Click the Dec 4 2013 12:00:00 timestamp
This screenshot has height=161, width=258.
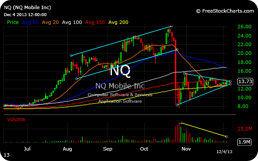pyautogui.click(x=25, y=15)
